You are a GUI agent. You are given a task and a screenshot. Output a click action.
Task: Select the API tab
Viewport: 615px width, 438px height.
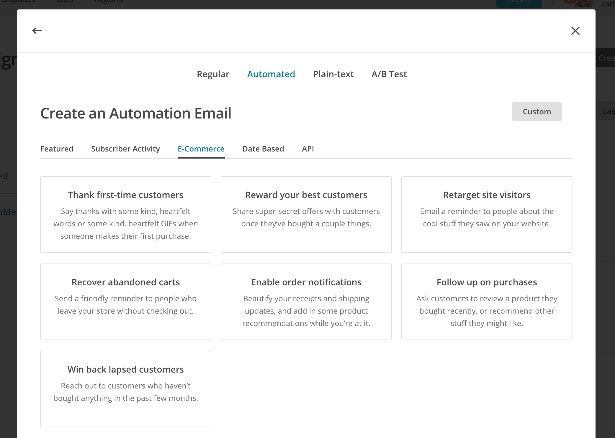click(308, 149)
